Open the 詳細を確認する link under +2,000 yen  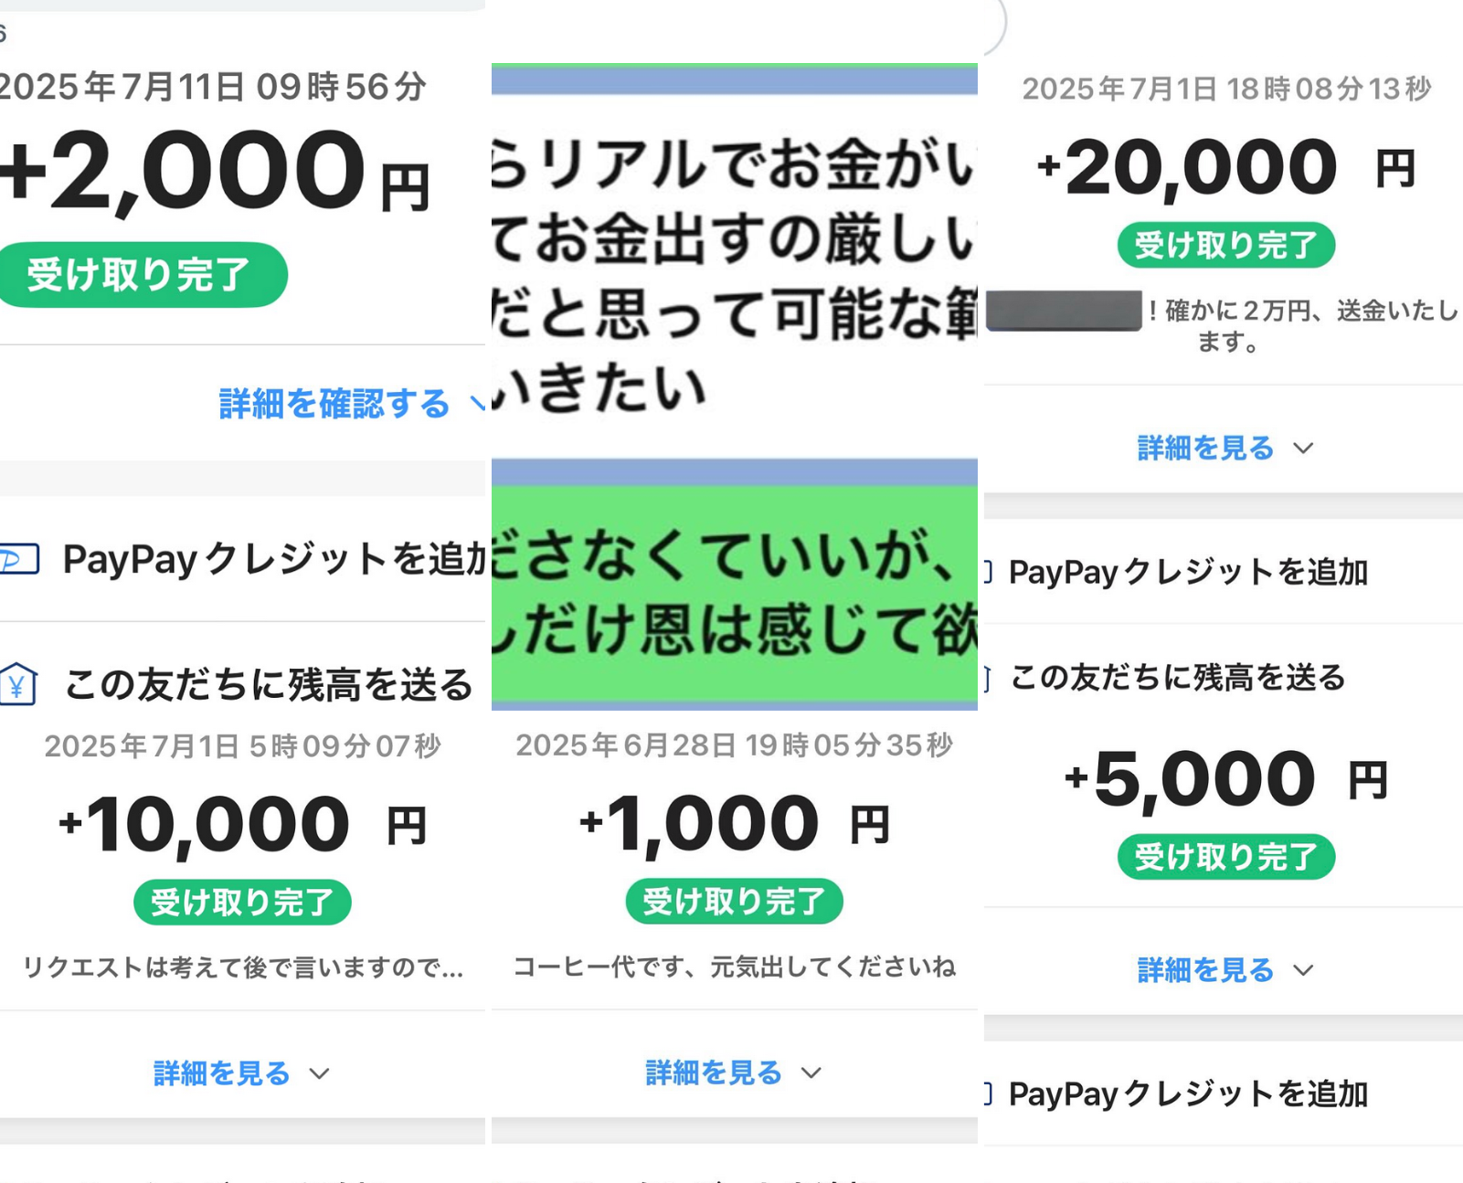pyautogui.click(x=334, y=403)
